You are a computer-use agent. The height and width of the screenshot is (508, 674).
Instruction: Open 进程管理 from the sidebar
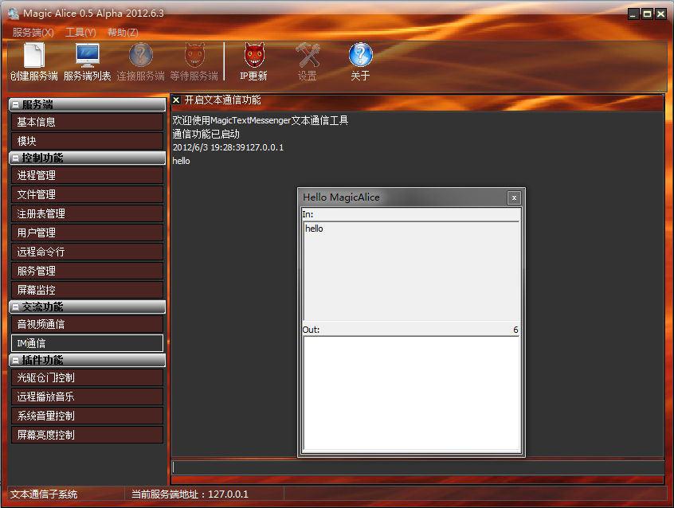(88, 175)
